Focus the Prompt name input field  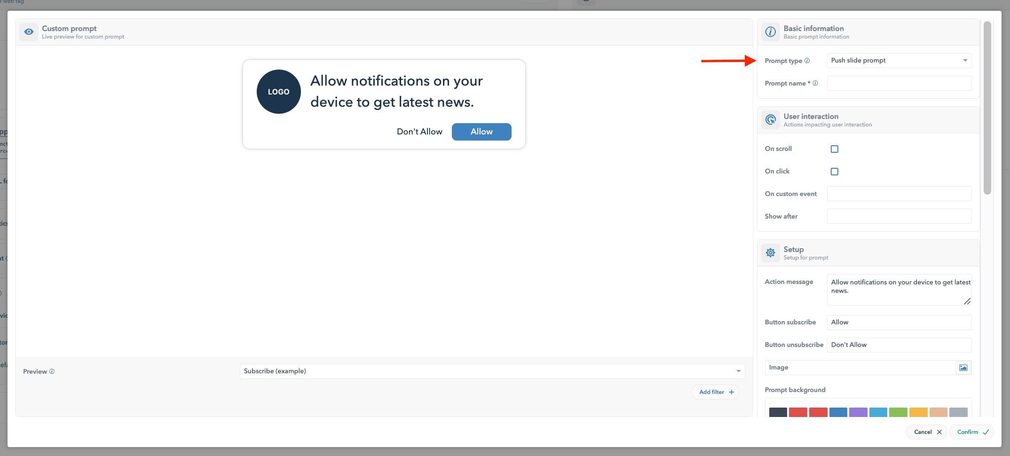point(899,83)
